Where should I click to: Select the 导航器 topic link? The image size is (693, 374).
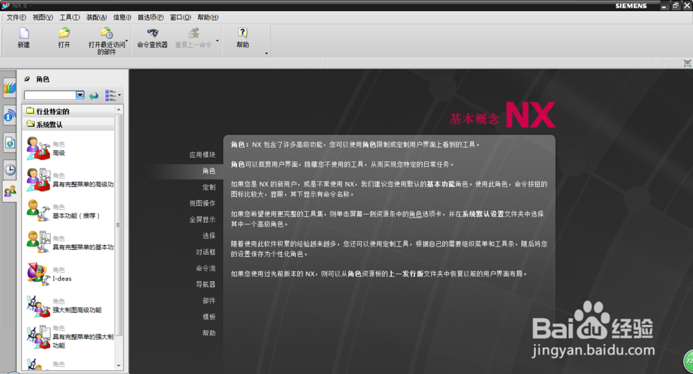coord(206,285)
